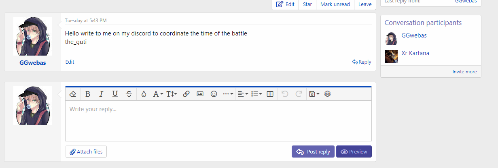
Task: Insert a link with the chain icon
Action: tap(186, 94)
